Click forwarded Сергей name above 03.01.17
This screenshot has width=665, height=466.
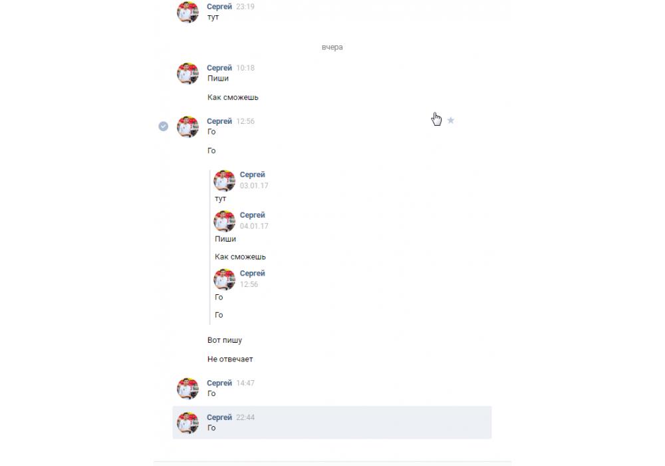[x=252, y=174]
